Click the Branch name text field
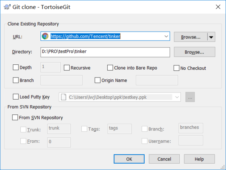The width and height of the screenshot is (226, 170). point(61,80)
